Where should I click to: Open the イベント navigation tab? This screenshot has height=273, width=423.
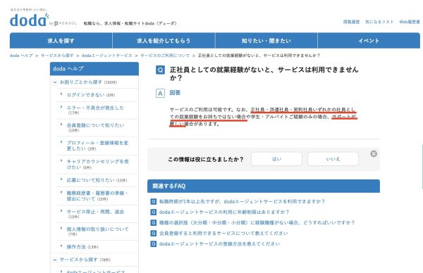coord(369,41)
